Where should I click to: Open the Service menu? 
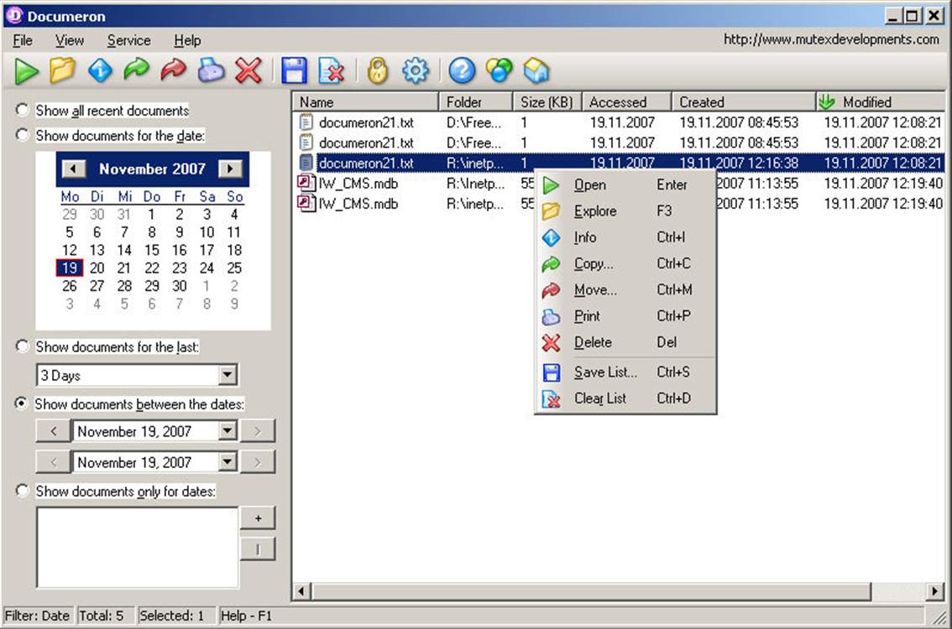[128, 40]
